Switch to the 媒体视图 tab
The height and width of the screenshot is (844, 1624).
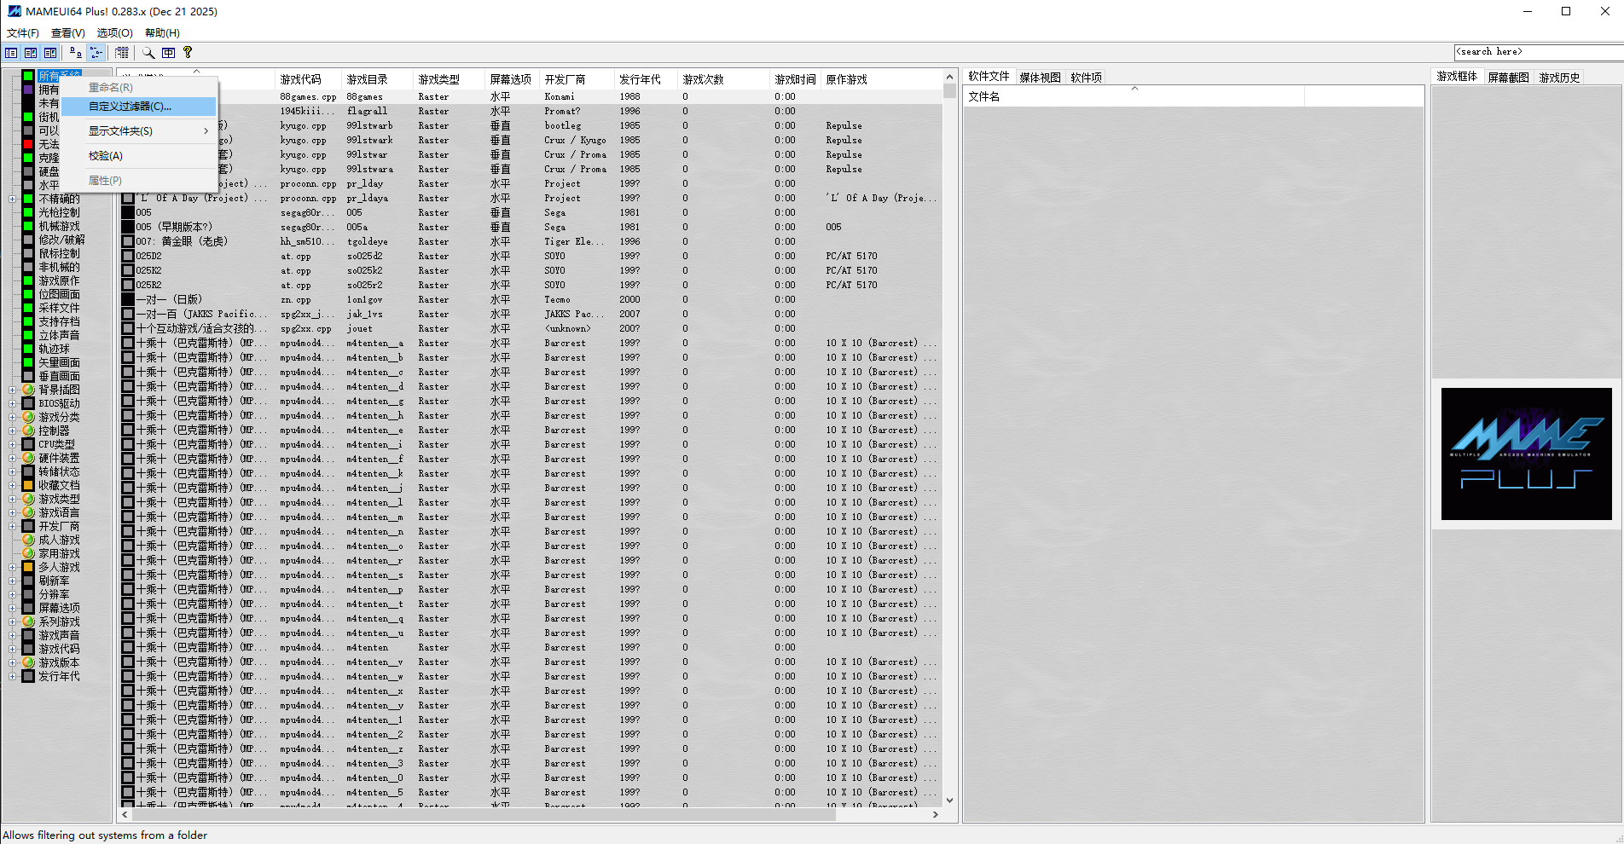pyautogui.click(x=1040, y=76)
